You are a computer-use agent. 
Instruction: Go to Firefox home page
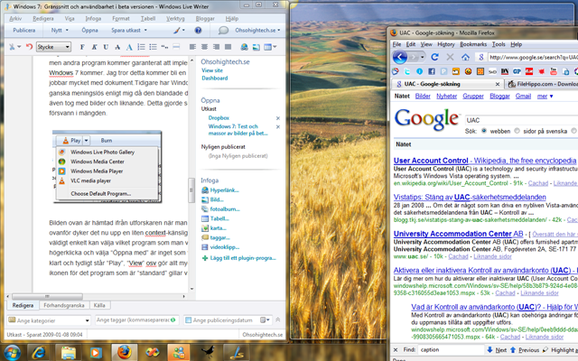(x=465, y=57)
